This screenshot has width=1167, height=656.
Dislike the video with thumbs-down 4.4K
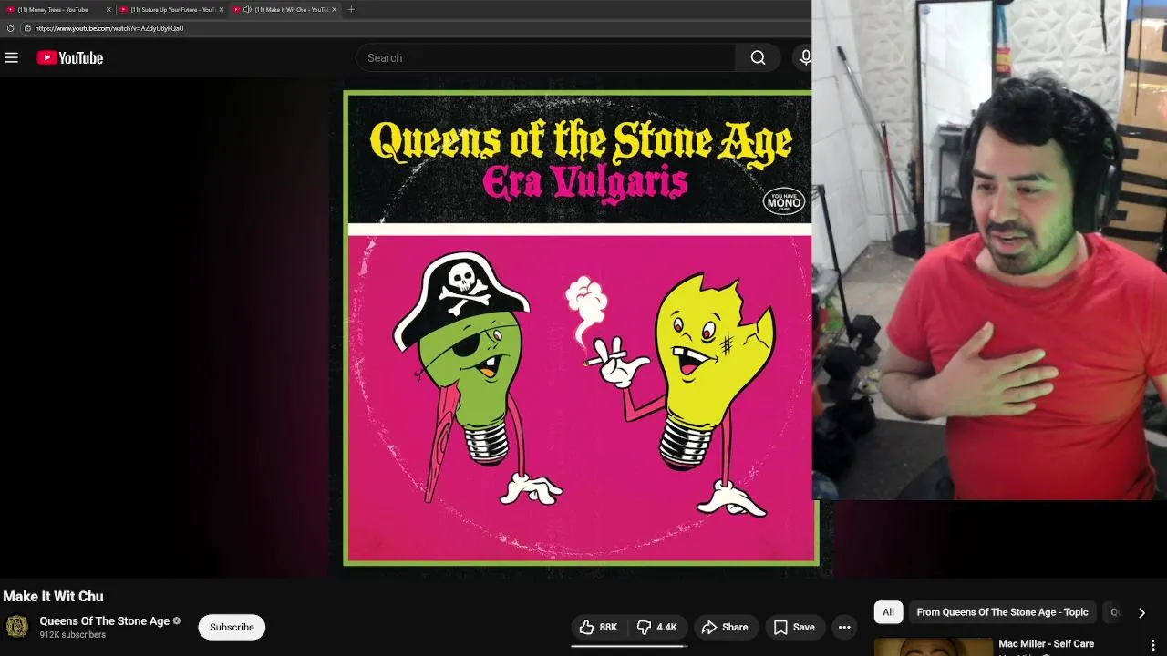pos(656,627)
